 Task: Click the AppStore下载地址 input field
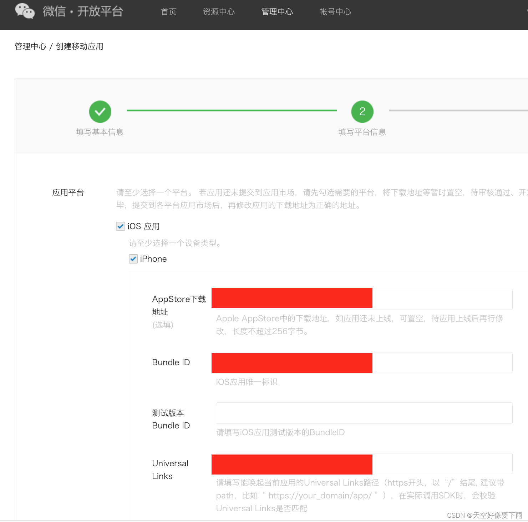[x=364, y=299]
